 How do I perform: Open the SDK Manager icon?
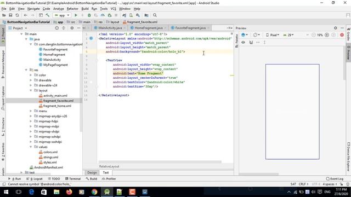point(138,15)
